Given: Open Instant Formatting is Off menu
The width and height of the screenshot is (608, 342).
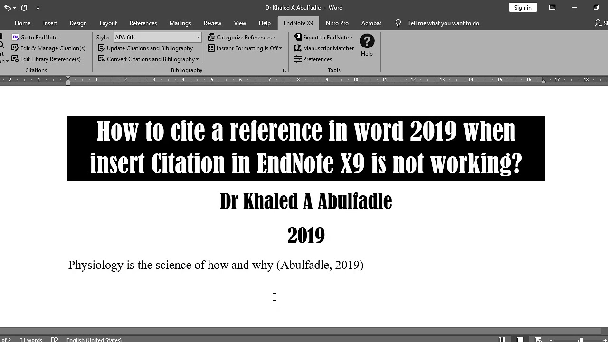Looking at the screenshot, I should point(245,48).
